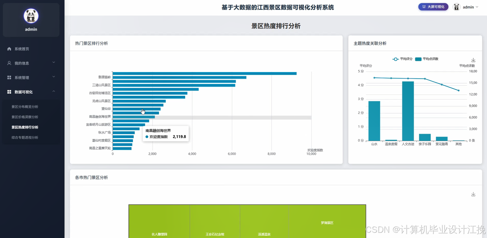Click the small panda avatar in header
The image size is (487, 238).
click(457, 7)
